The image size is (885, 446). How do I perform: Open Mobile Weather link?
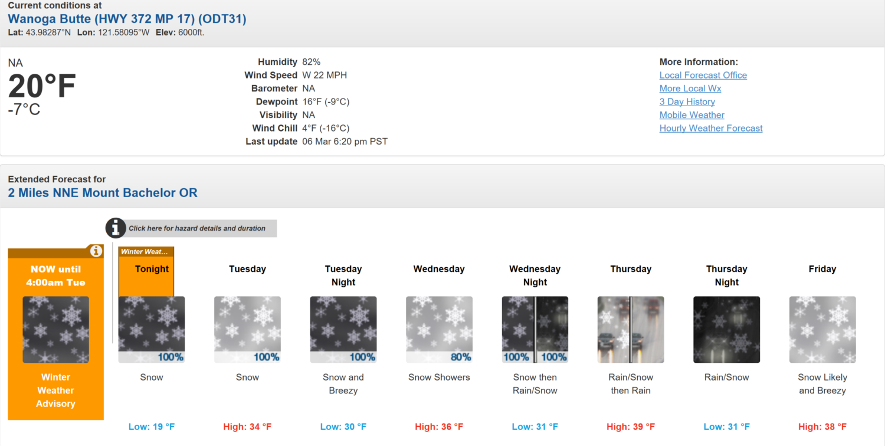[x=691, y=115]
